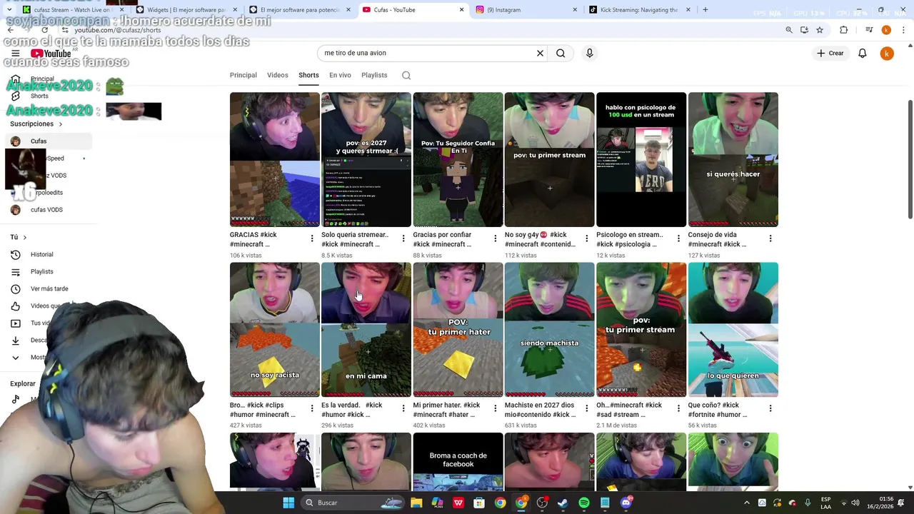Clear the search text with X
This screenshot has width=914, height=514.
point(540,53)
